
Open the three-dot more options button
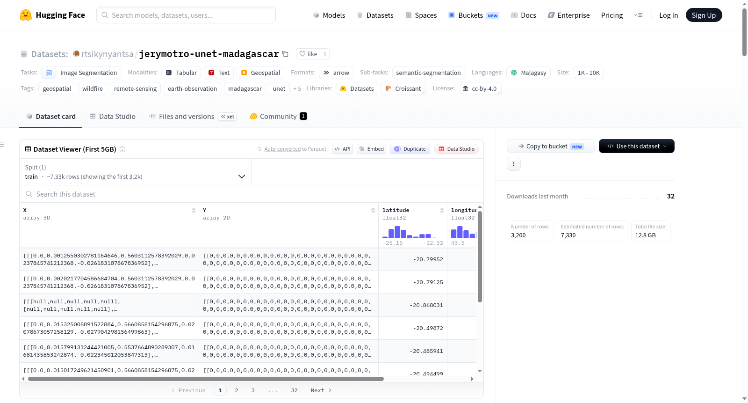pyautogui.click(x=514, y=164)
